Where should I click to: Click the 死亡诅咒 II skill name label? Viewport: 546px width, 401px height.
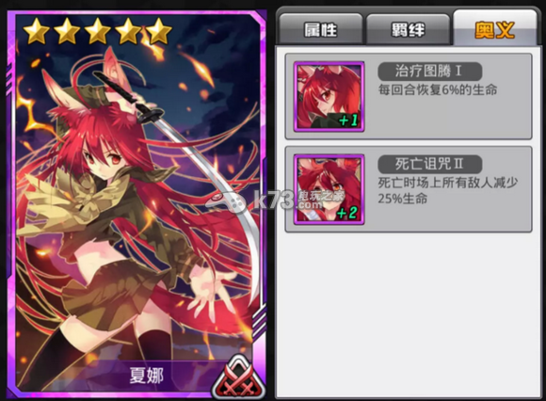click(x=430, y=164)
